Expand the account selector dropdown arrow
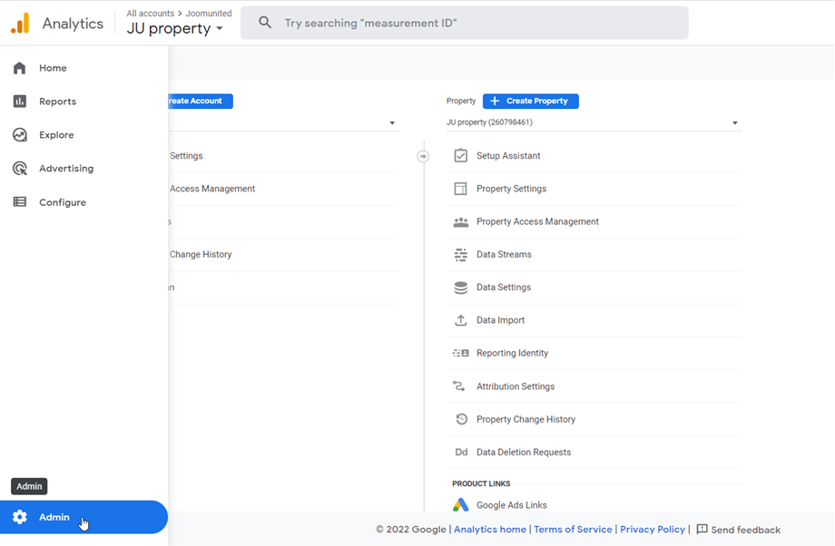 click(392, 123)
